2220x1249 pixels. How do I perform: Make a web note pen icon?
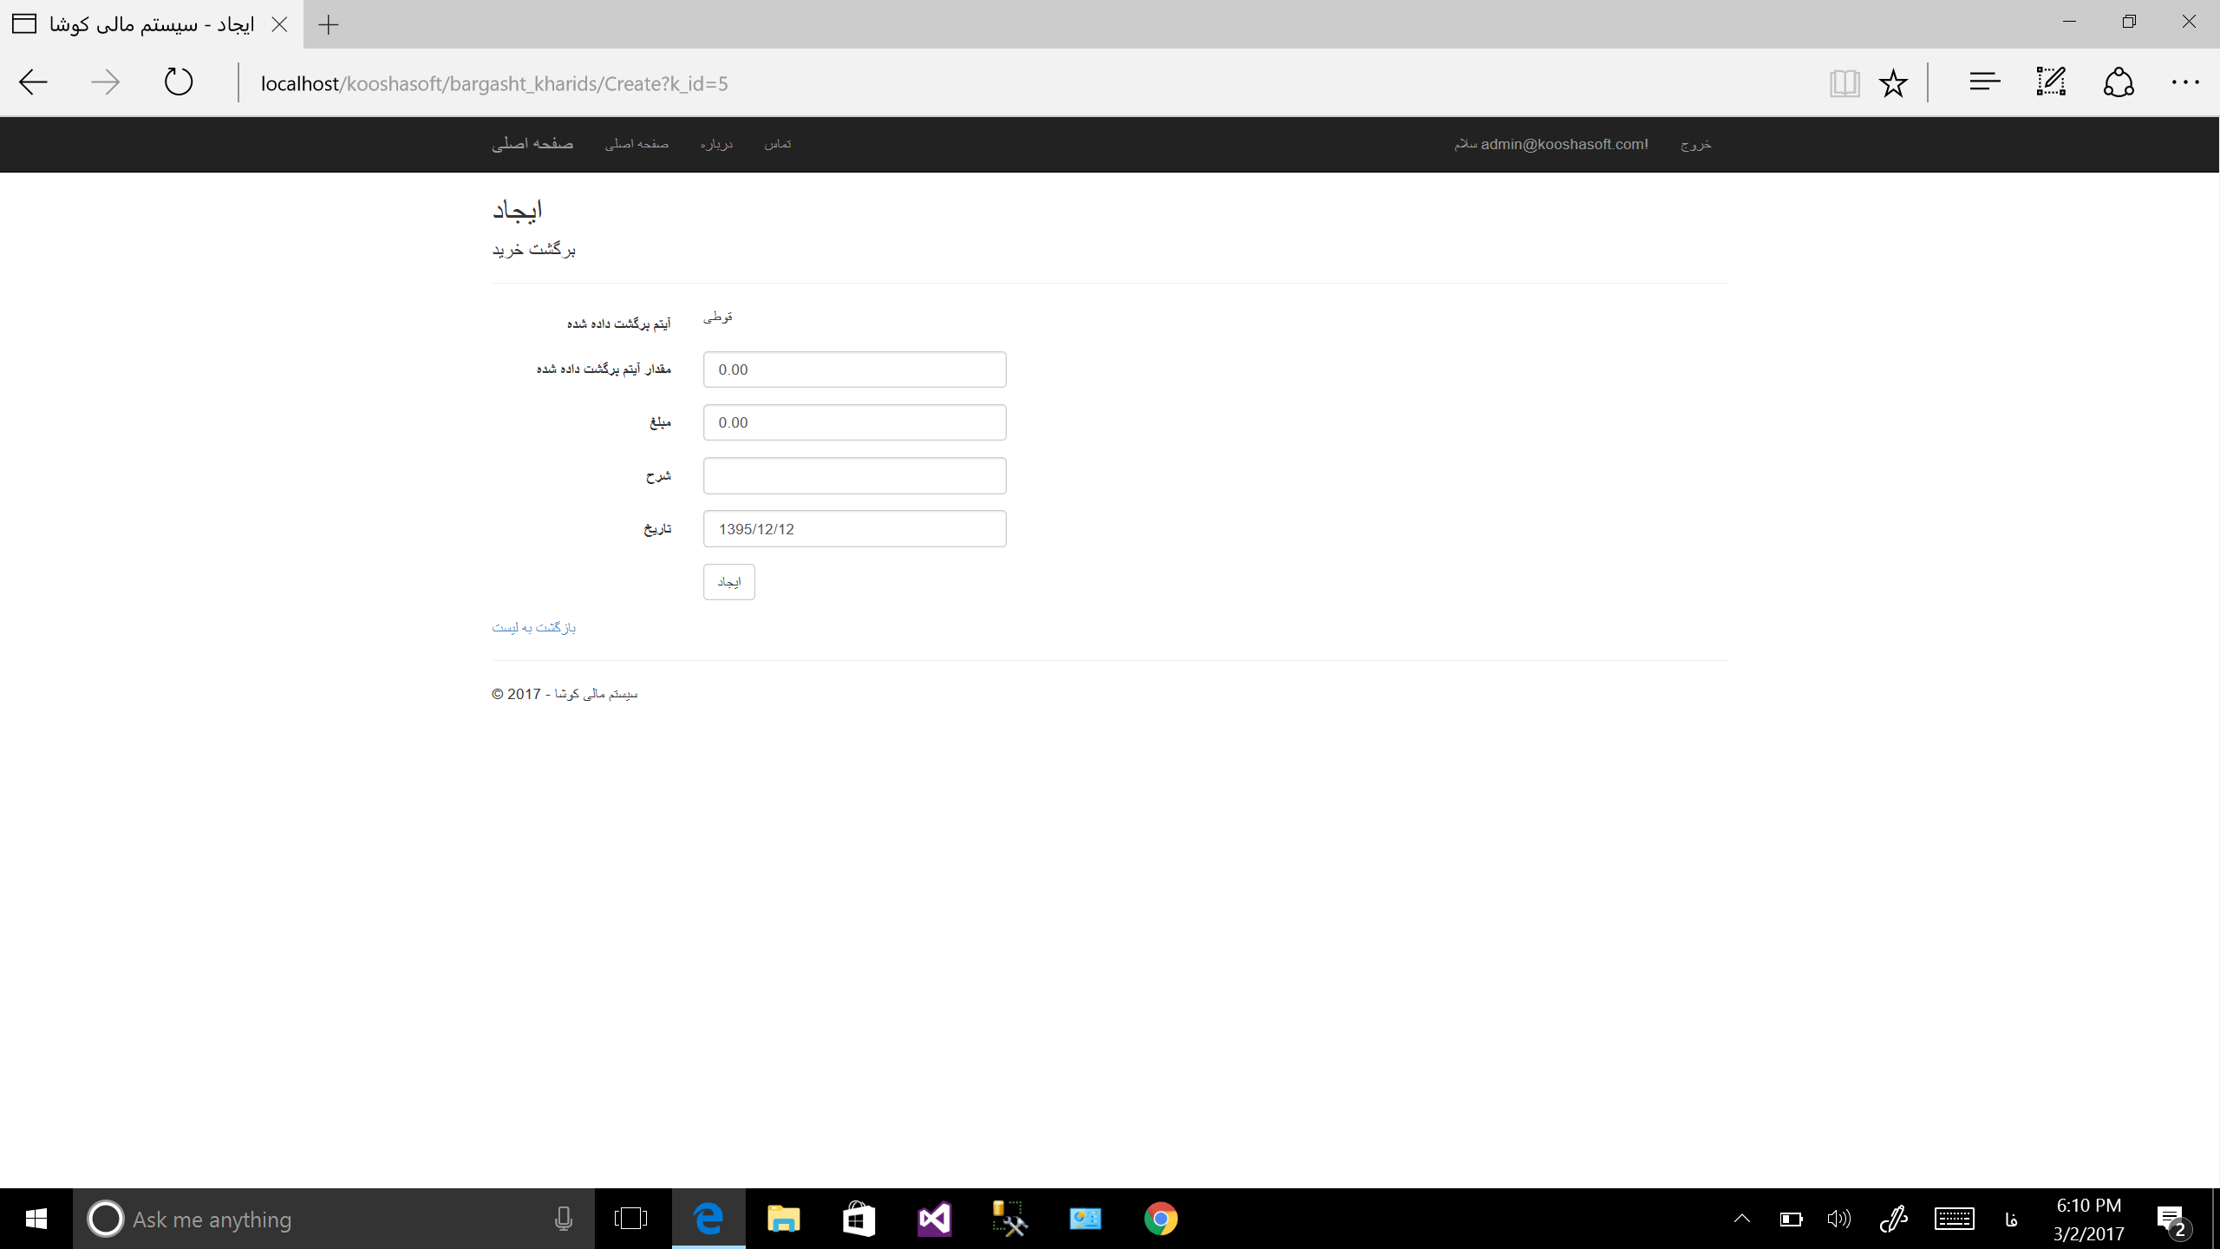[x=2051, y=82]
